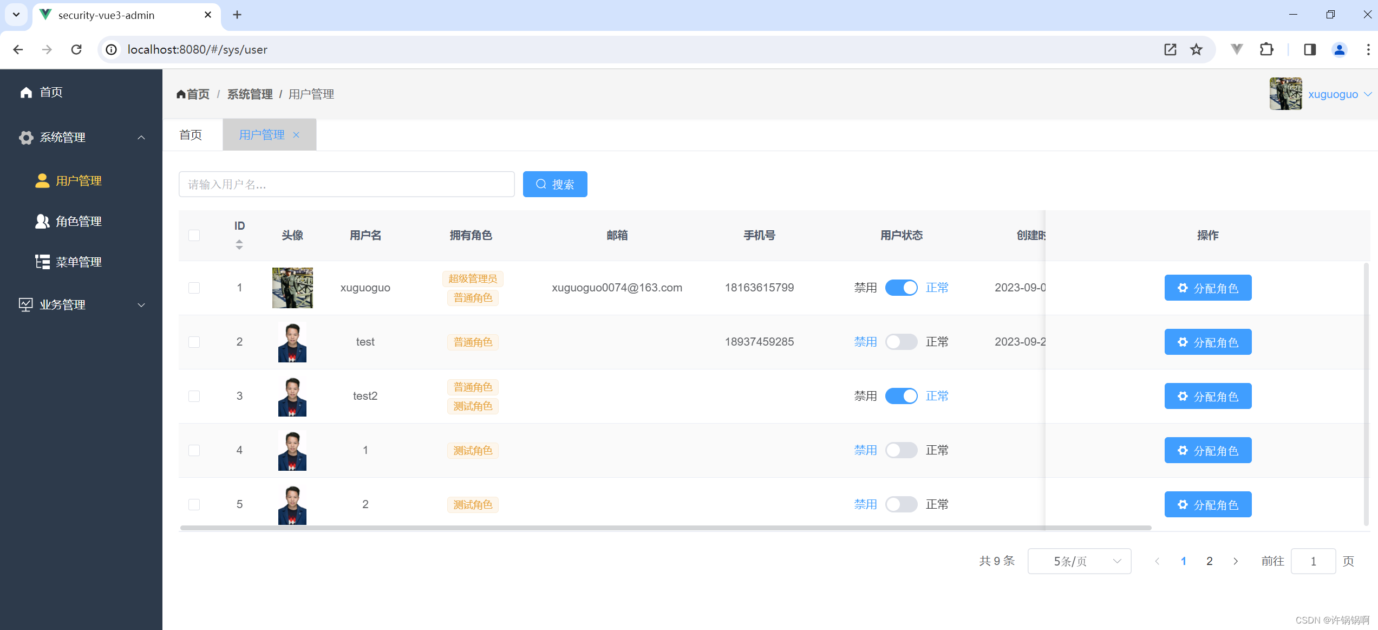Click the gear icon beside 系统管理
Image resolution: width=1378 pixels, height=630 pixels.
tap(26, 138)
